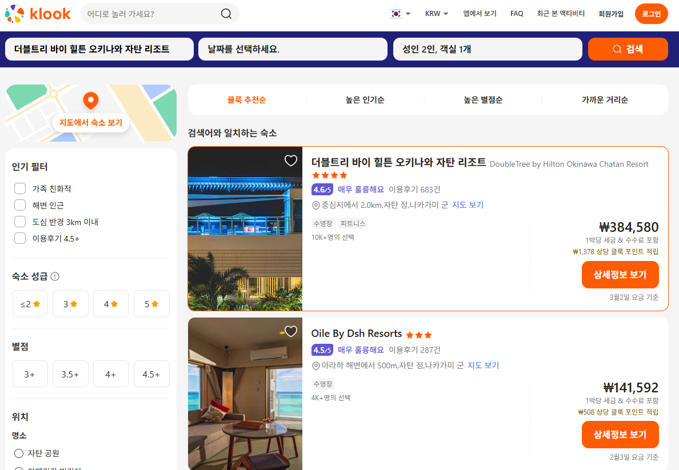The image size is (679, 470).
Task: Click 지도 보기 link for DoubleTree
Action: (468, 205)
